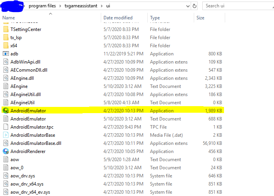Select AndroidEmulator.tpc file name
Image resolution: width=274 pixels, height=196 pixels.
(32, 127)
